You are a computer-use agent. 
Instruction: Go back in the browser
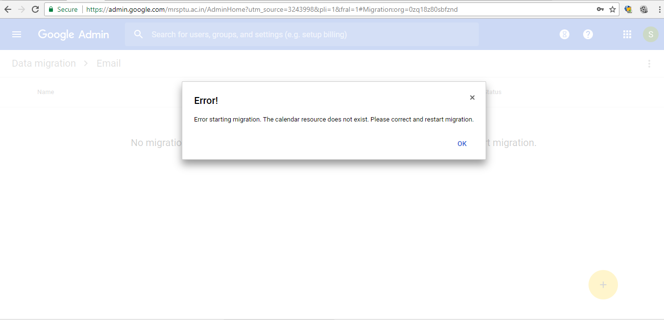click(x=8, y=9)
